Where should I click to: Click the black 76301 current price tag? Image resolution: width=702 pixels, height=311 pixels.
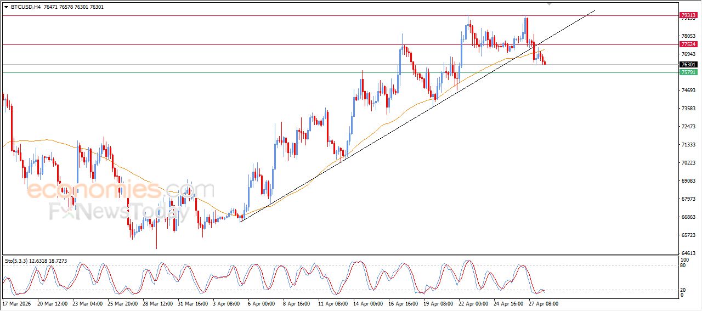pos(688,65)
